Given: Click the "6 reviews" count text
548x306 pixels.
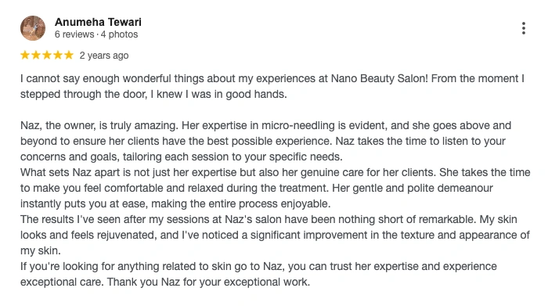Looking at the screenshot, I should (74, 34).
